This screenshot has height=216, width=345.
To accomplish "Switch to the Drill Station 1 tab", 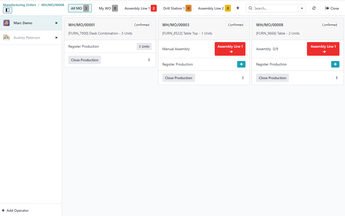I will click(177, 8).
